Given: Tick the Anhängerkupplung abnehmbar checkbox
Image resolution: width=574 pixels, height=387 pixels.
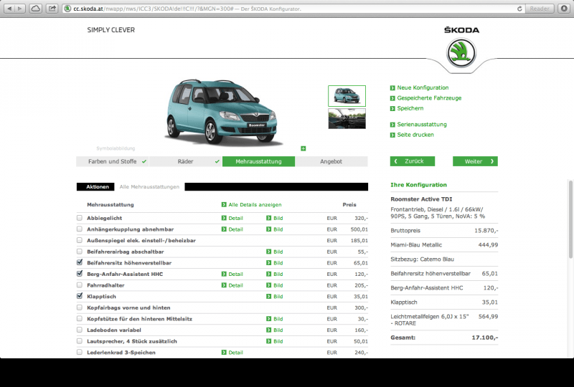Looking at the screenshot, I should (x=80, y=229).
